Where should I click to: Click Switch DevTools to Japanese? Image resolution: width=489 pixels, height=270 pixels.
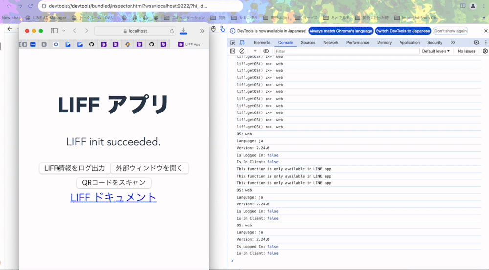tap(403, 31)
